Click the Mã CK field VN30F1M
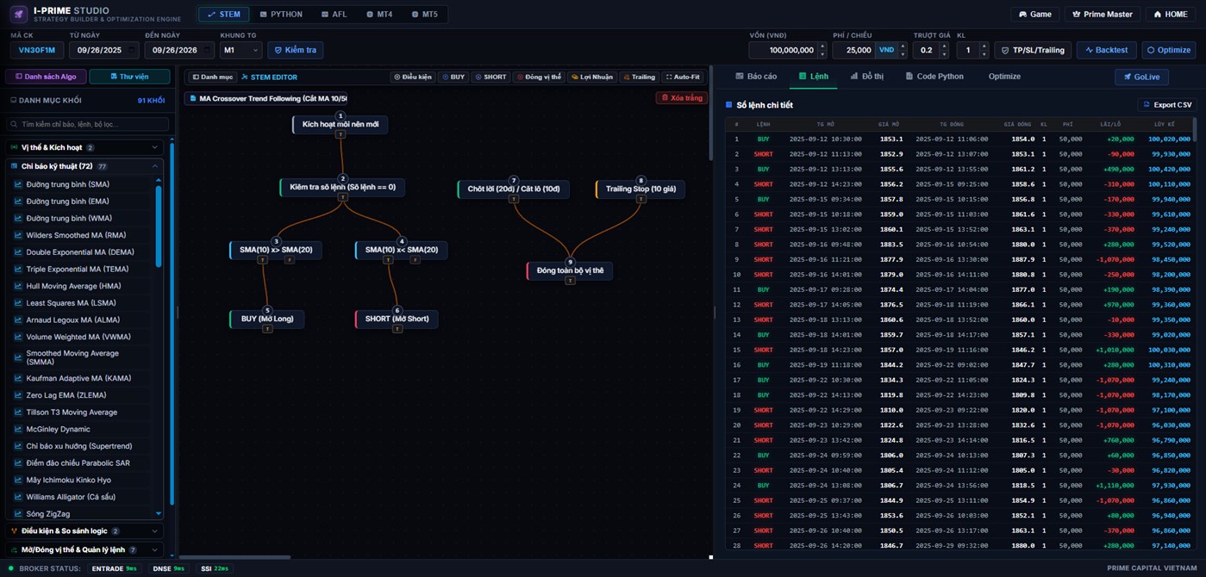The image size is (1206, 577). (x=36, y=50)
